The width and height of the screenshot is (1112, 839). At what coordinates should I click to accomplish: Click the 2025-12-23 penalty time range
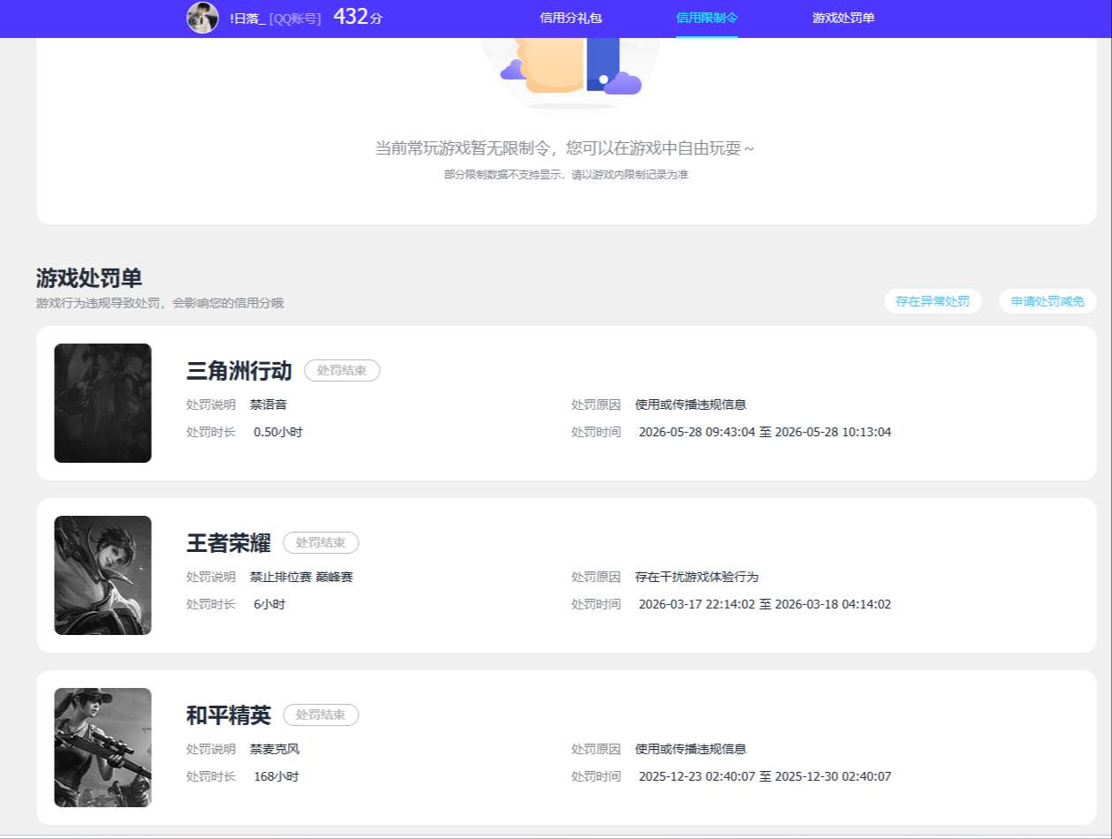coord(765,776)
